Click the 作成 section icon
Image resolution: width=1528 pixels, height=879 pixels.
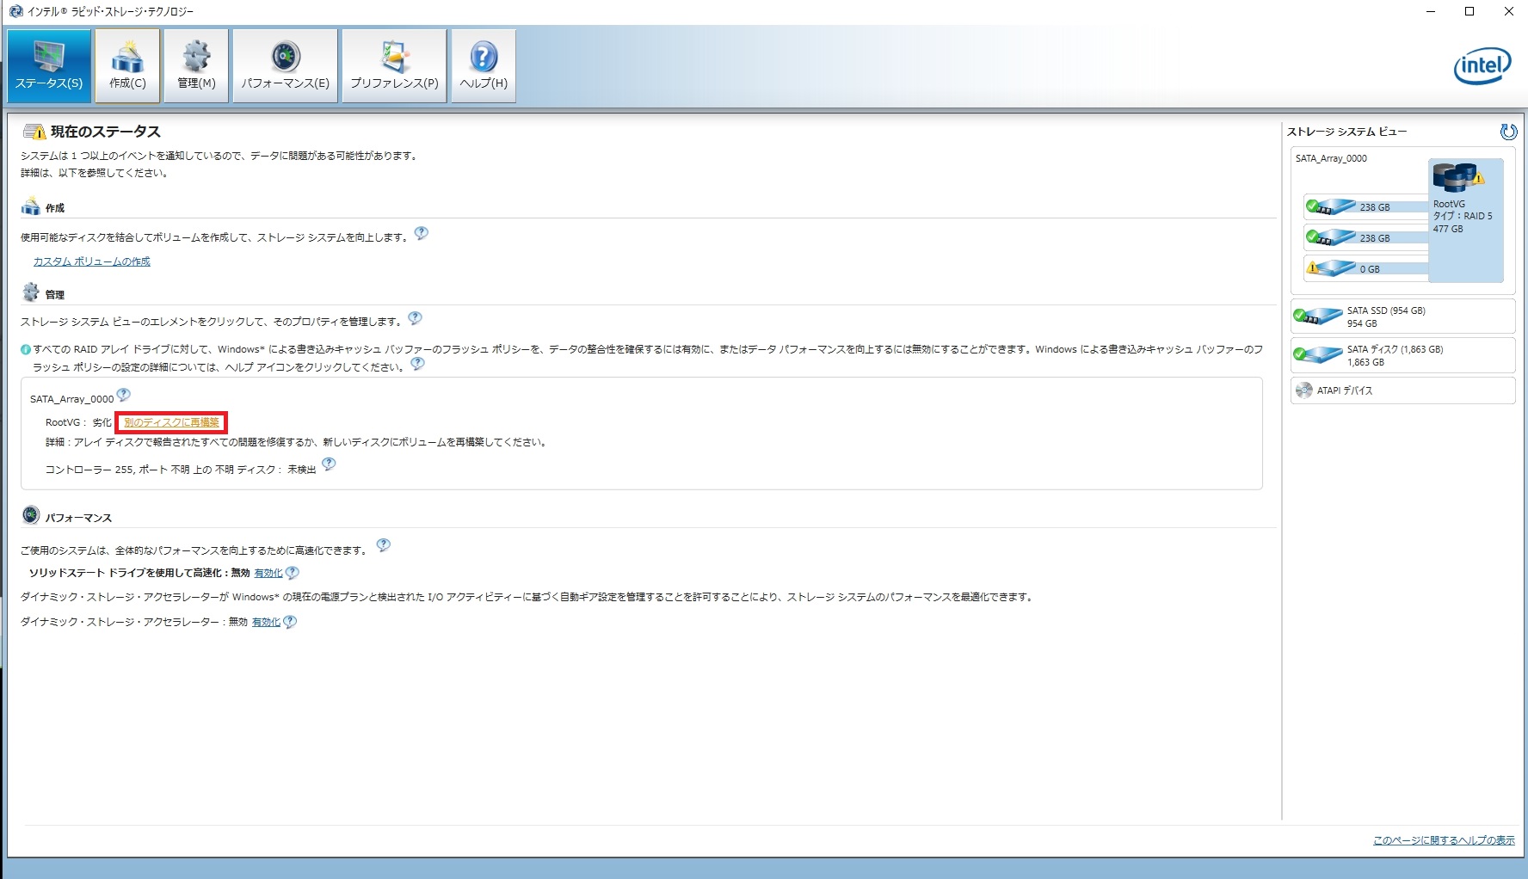[31, 207]
